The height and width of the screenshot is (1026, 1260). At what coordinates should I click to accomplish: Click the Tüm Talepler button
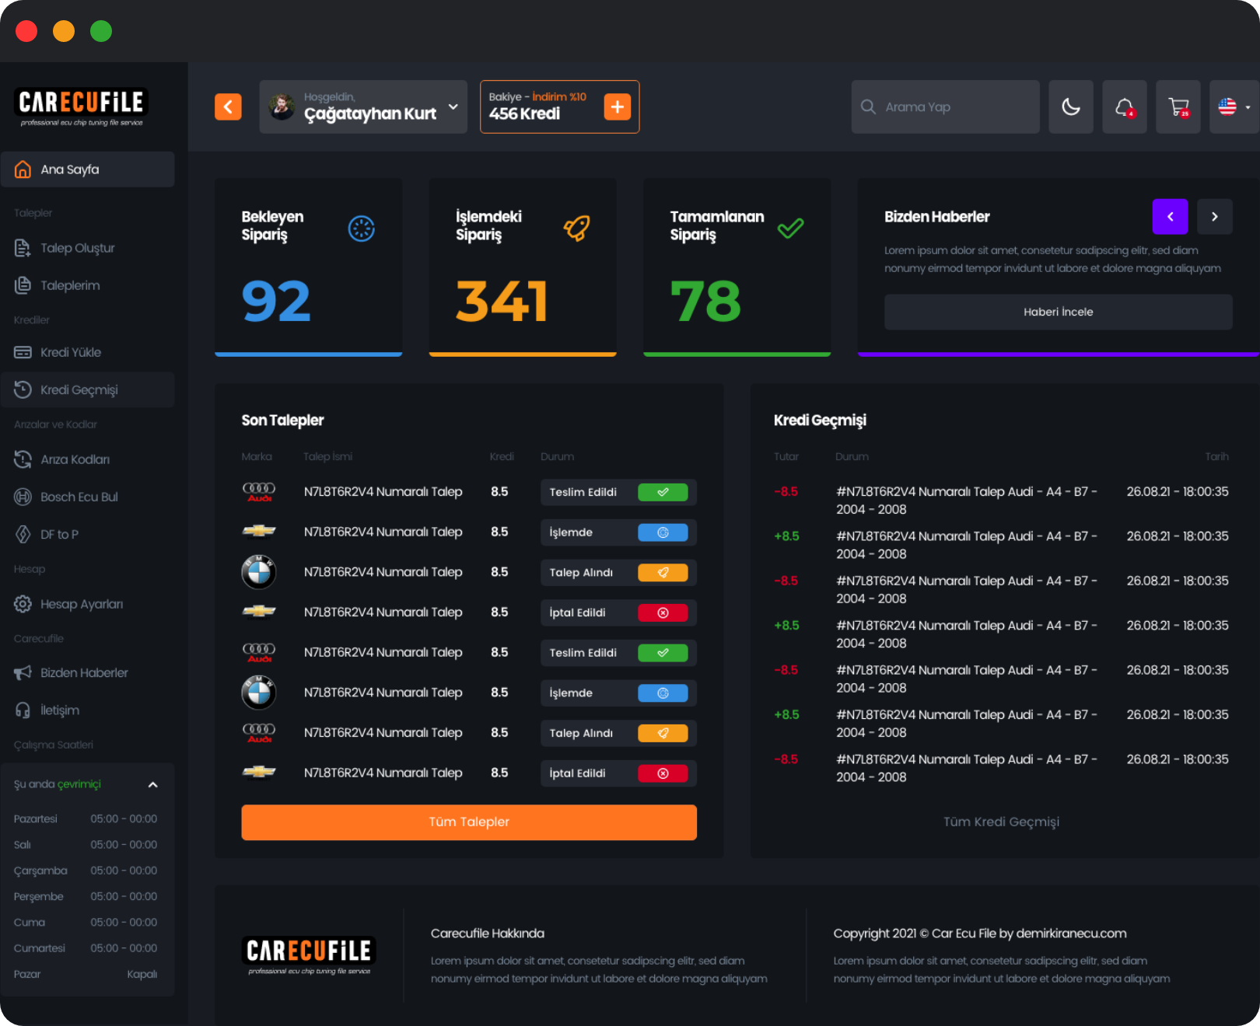pyautogui.click(x=469, y=822)
